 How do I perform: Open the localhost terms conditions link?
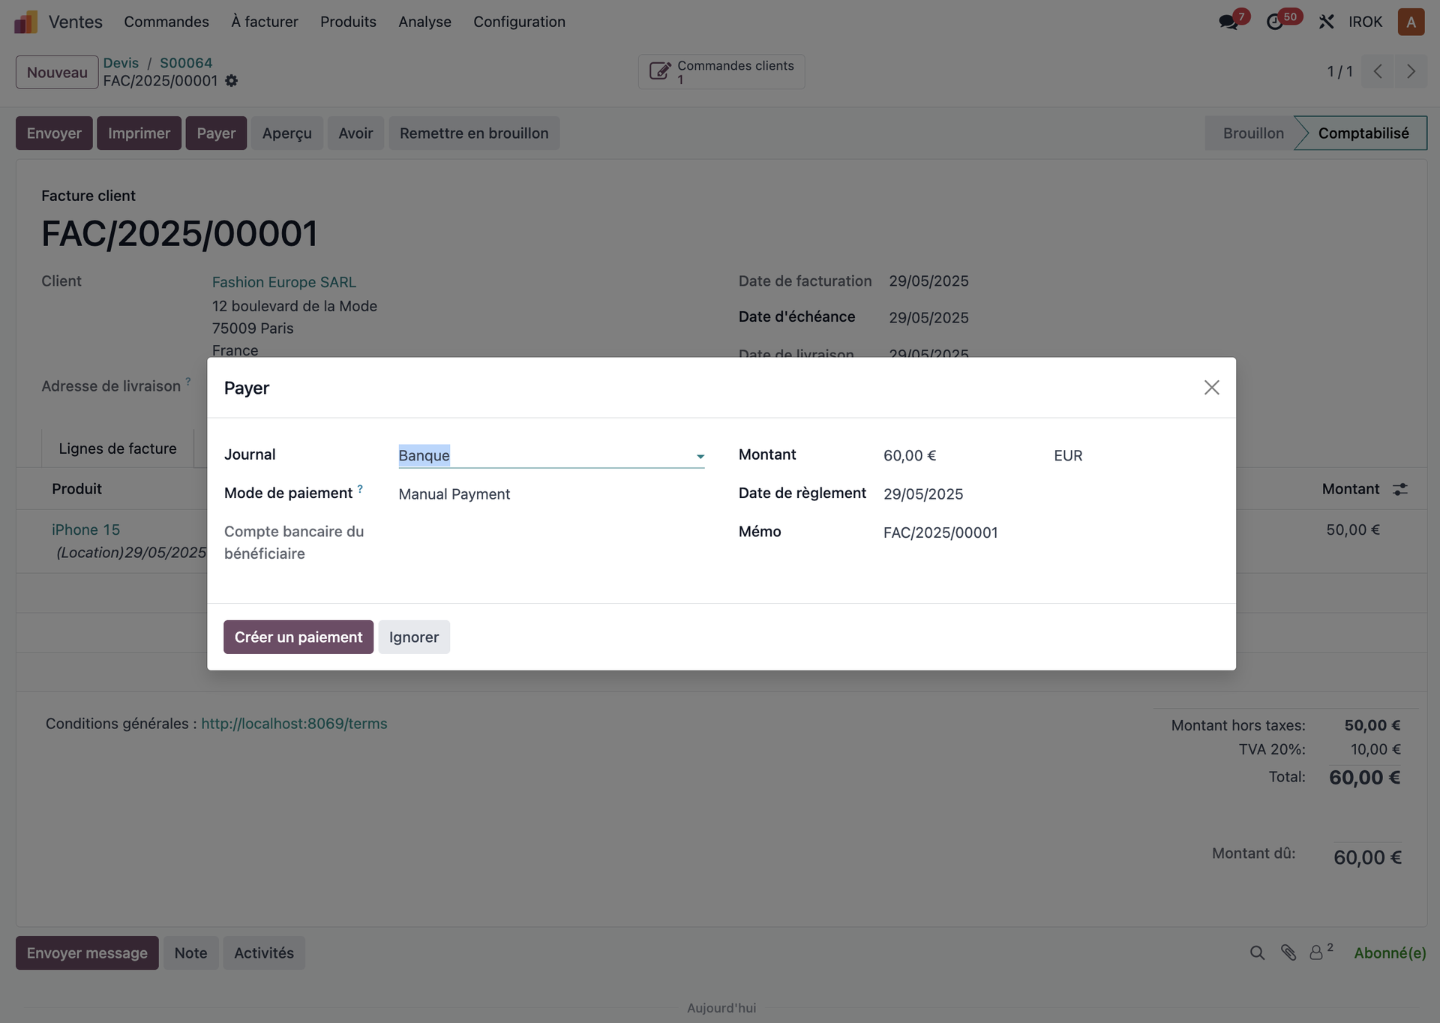click(294, 724)
